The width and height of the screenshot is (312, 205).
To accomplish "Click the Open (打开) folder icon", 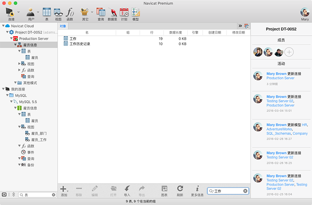I will coord(113,189).
